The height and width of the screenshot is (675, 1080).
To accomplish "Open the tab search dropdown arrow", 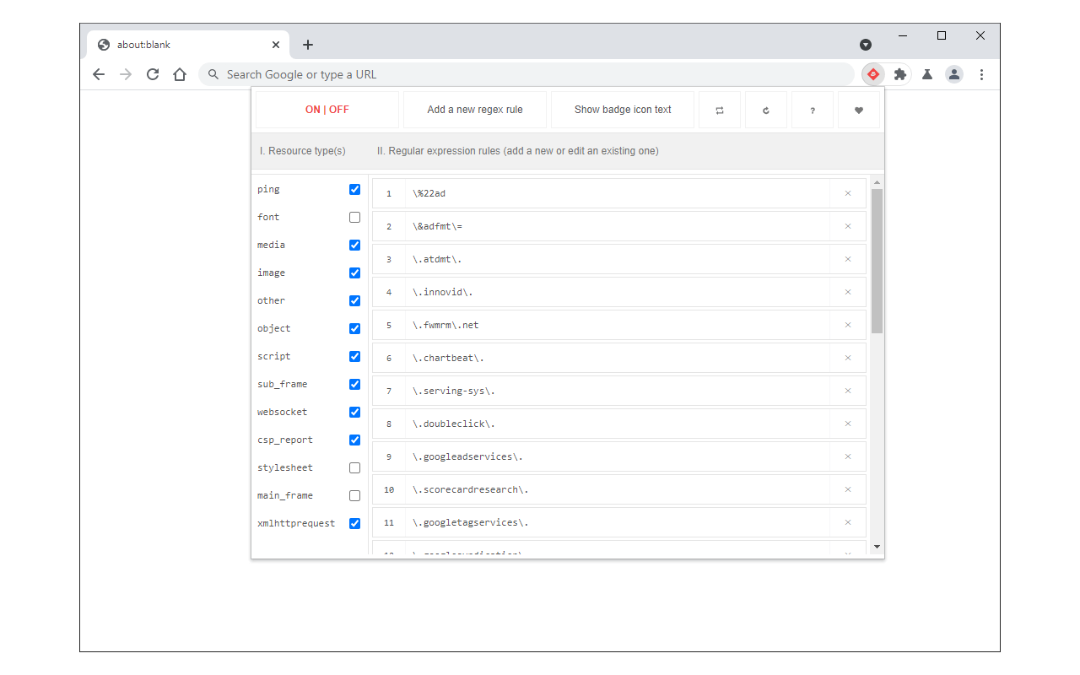I will point(866,45).
